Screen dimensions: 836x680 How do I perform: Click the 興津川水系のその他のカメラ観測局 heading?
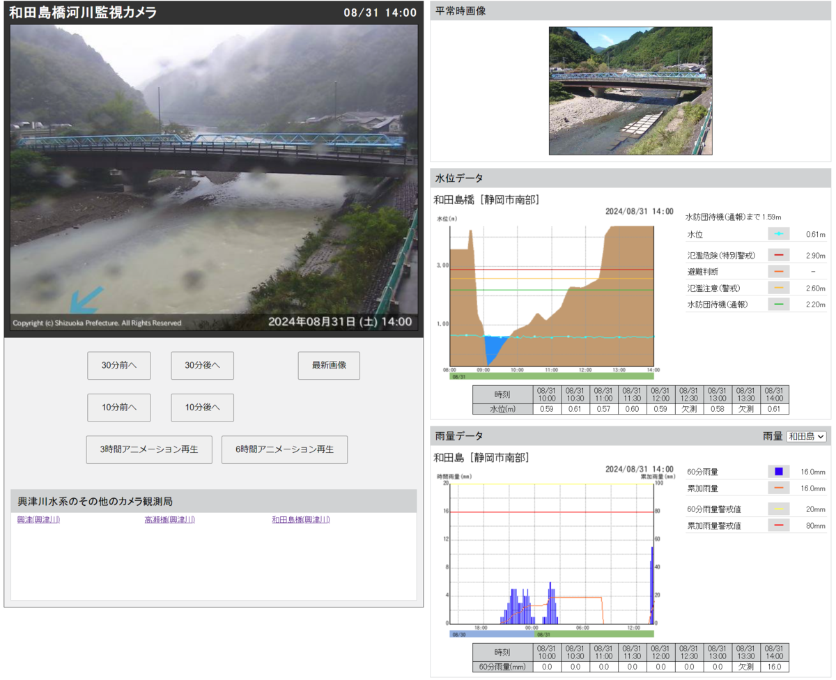(x=95, y=501)
